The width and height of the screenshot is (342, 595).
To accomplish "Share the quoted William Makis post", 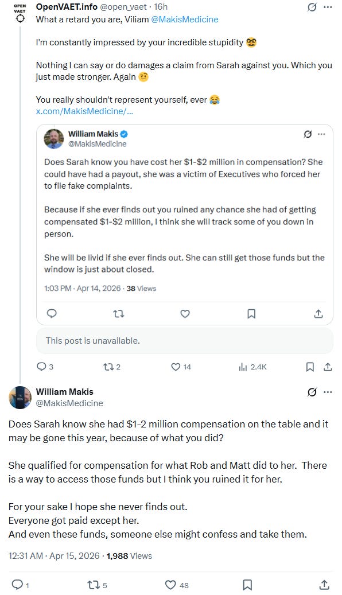I will (x=318, y=314).
